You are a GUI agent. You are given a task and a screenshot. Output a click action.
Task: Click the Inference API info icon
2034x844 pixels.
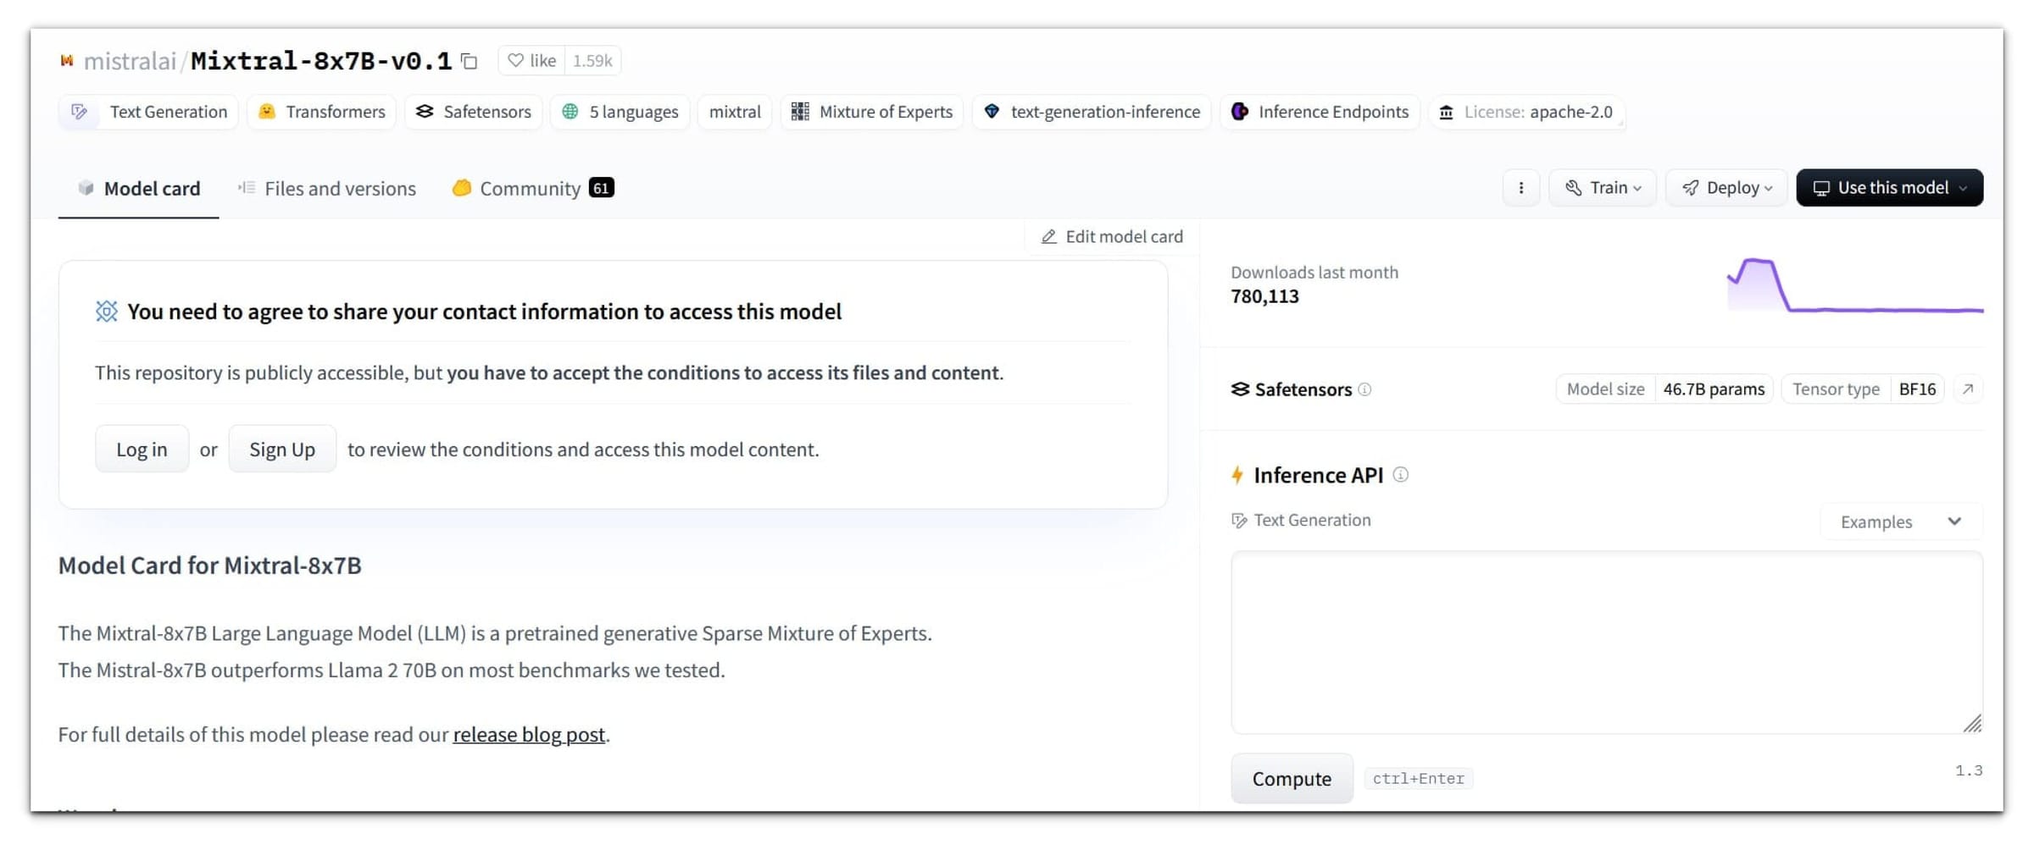(x=1401, y=475)
